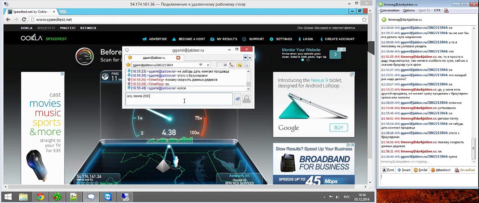Click the LOGIN link on Speedtest
The height and width of the screenshot is (203, 479).
[x=305, y=39]
